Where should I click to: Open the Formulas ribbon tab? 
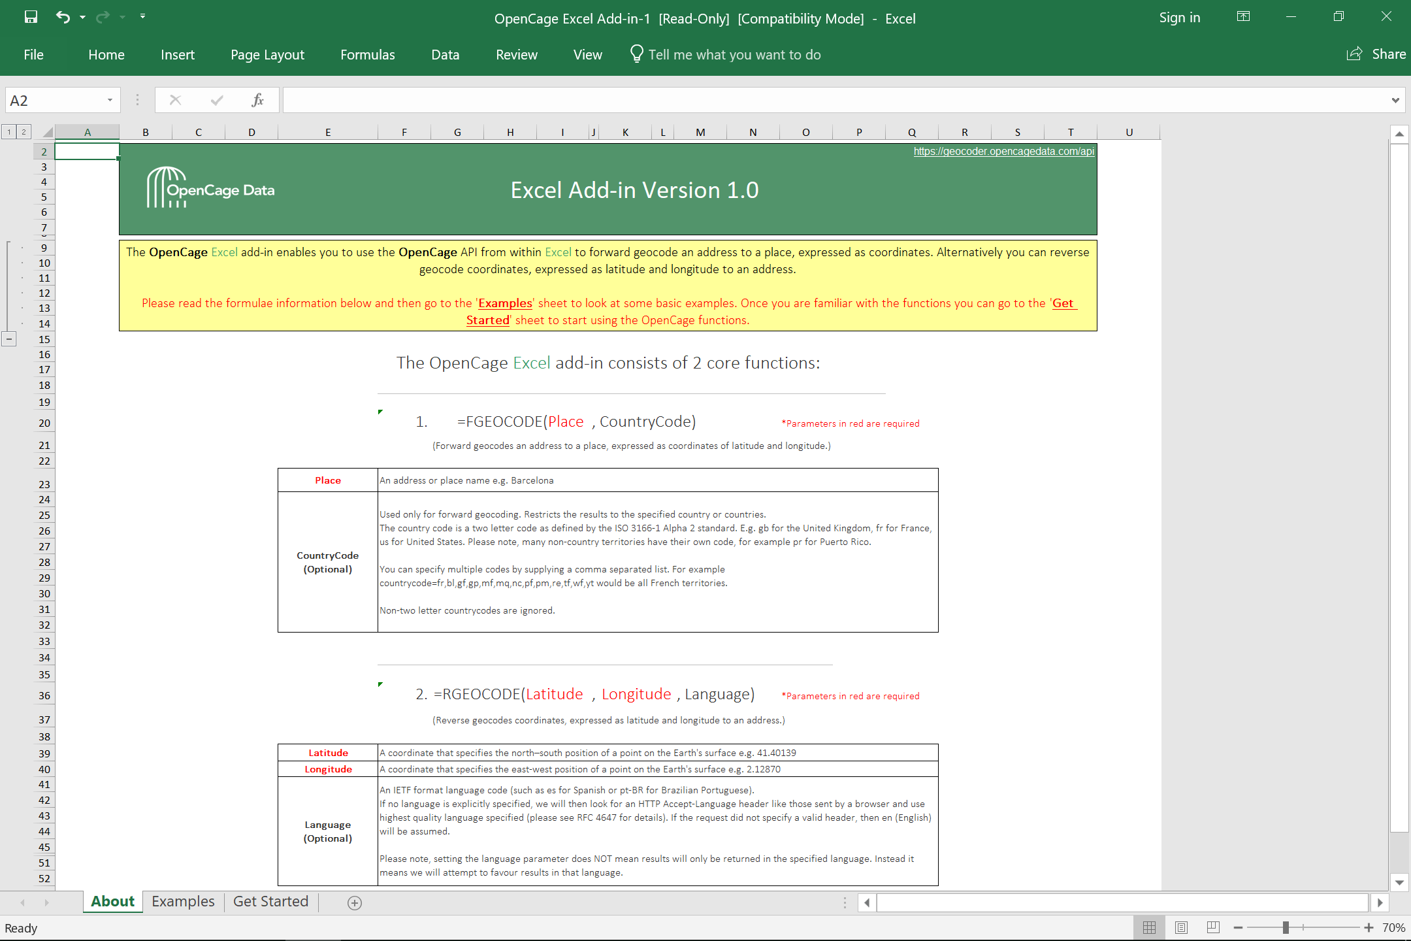[367, 55]
